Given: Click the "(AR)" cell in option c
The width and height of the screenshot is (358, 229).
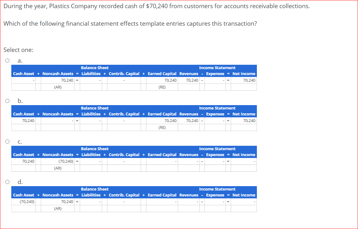Looking at the screenshot, I should (x=58, y=168).
